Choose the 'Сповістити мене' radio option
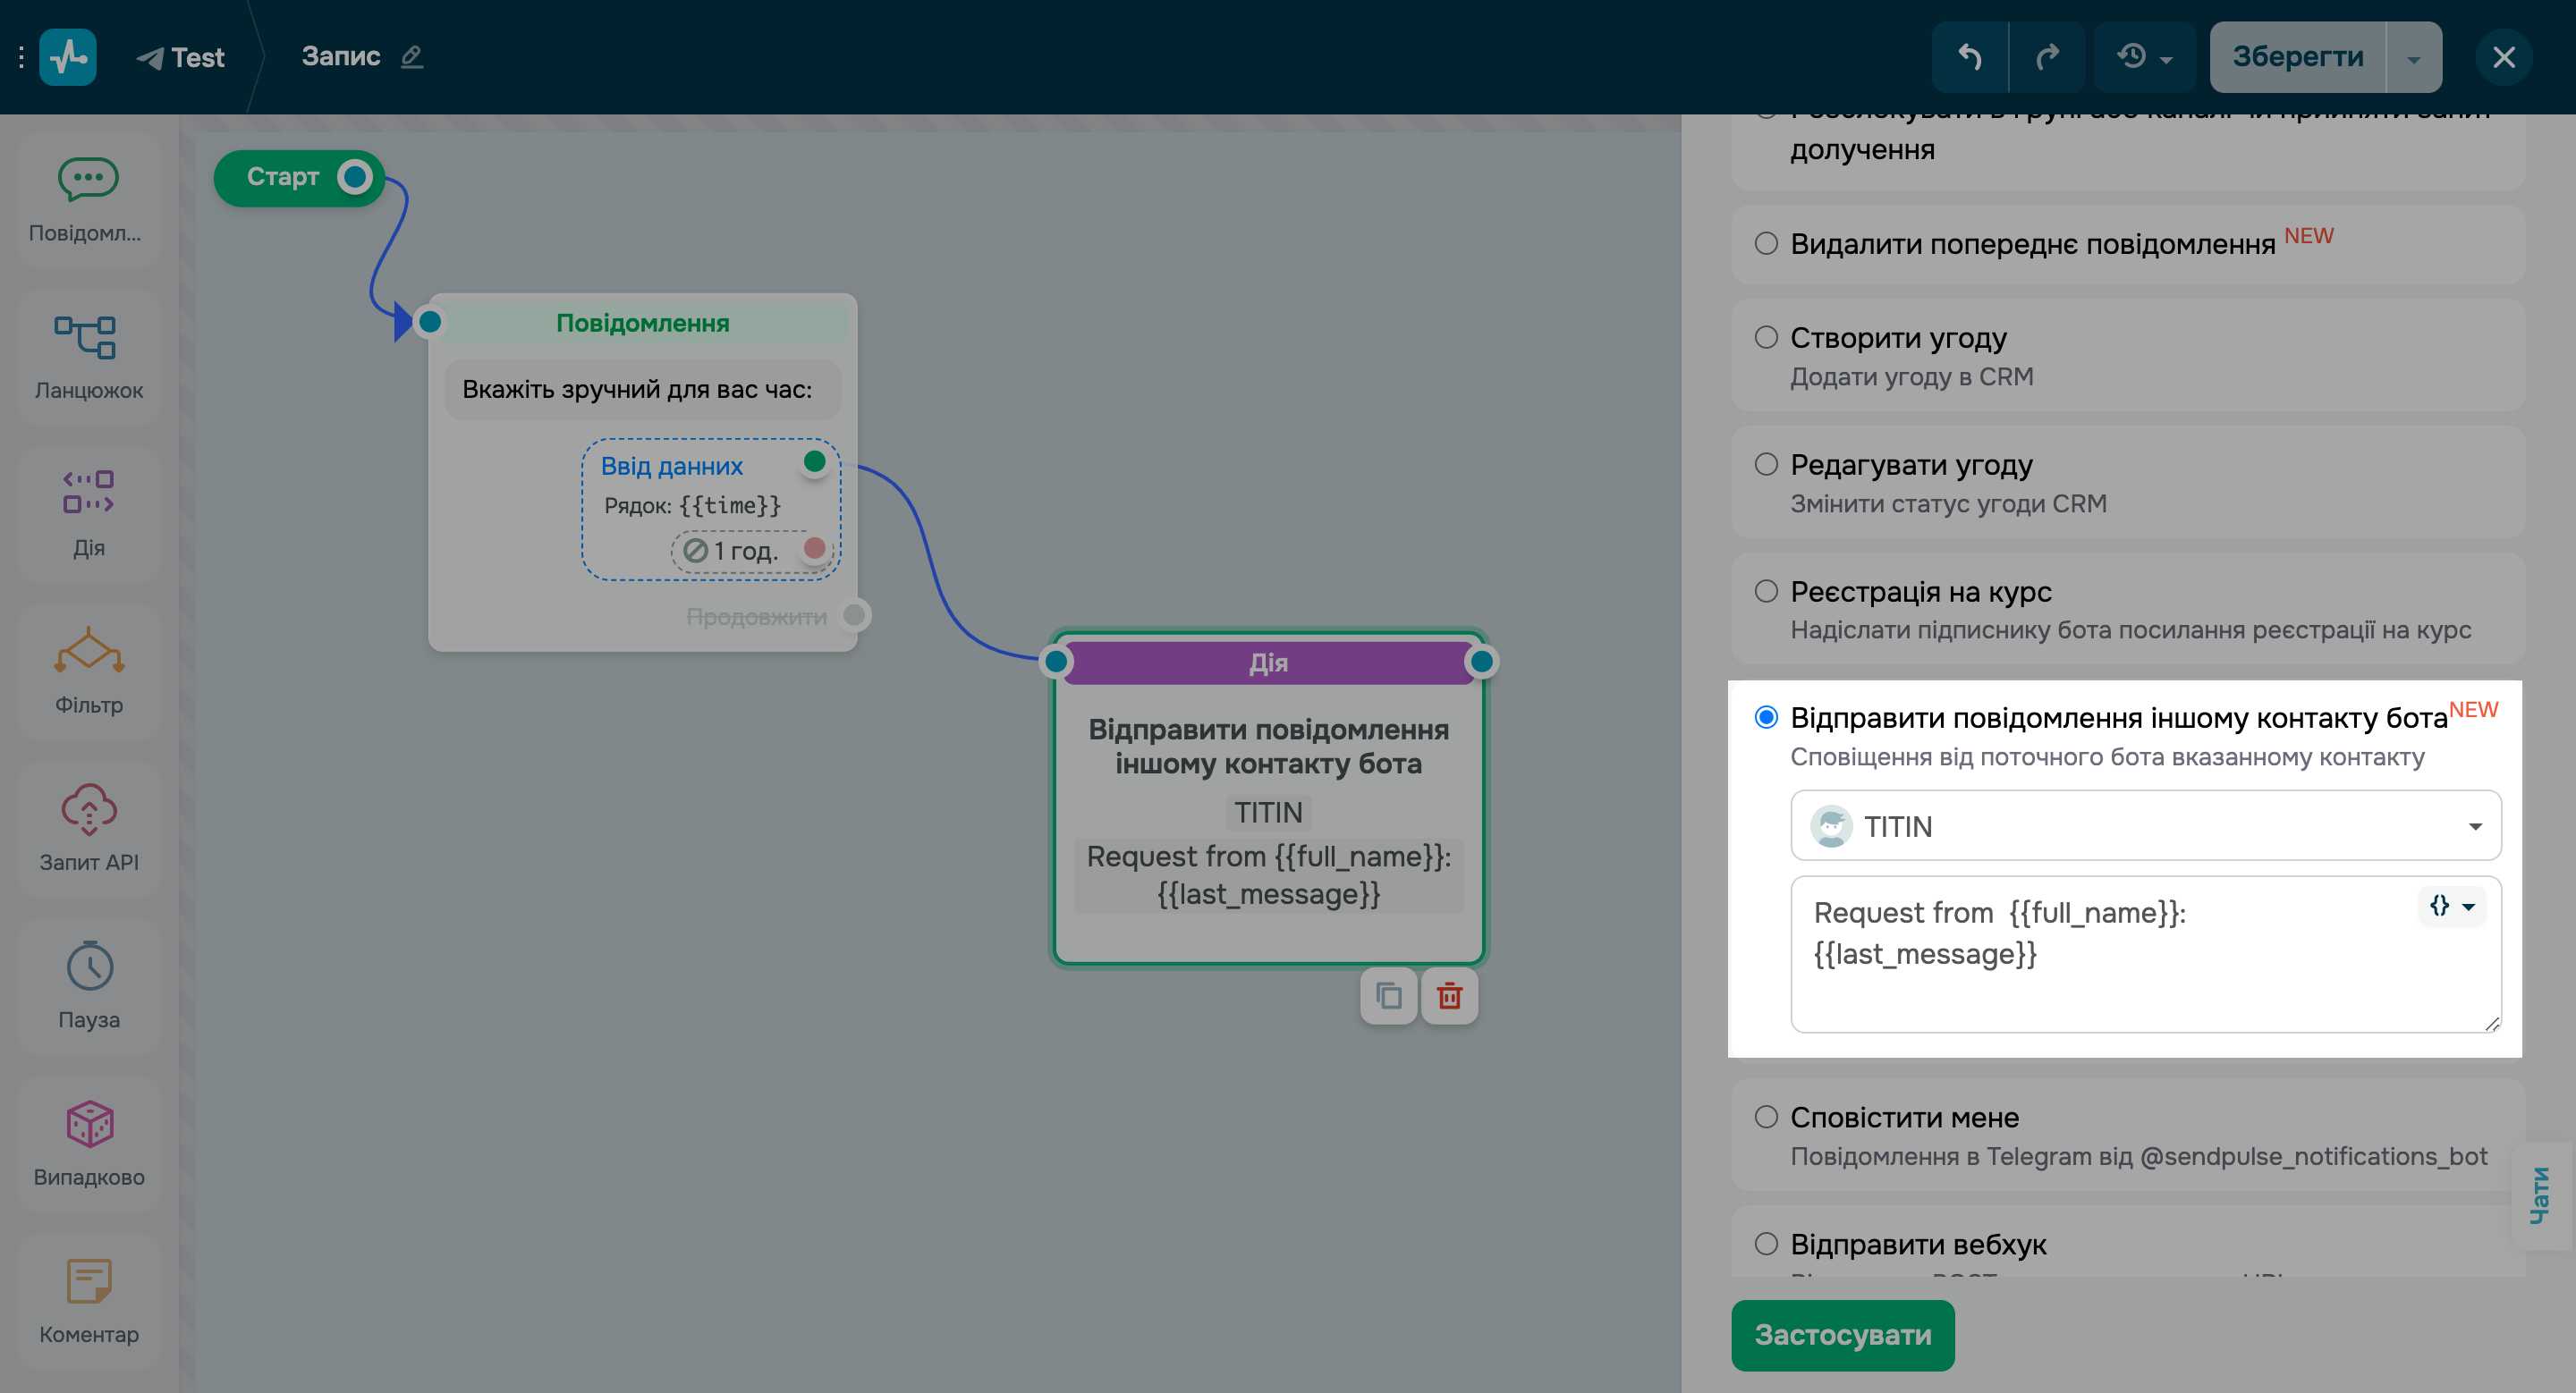This screenshot has height=1393, width=2576. coord(1766,1118)
